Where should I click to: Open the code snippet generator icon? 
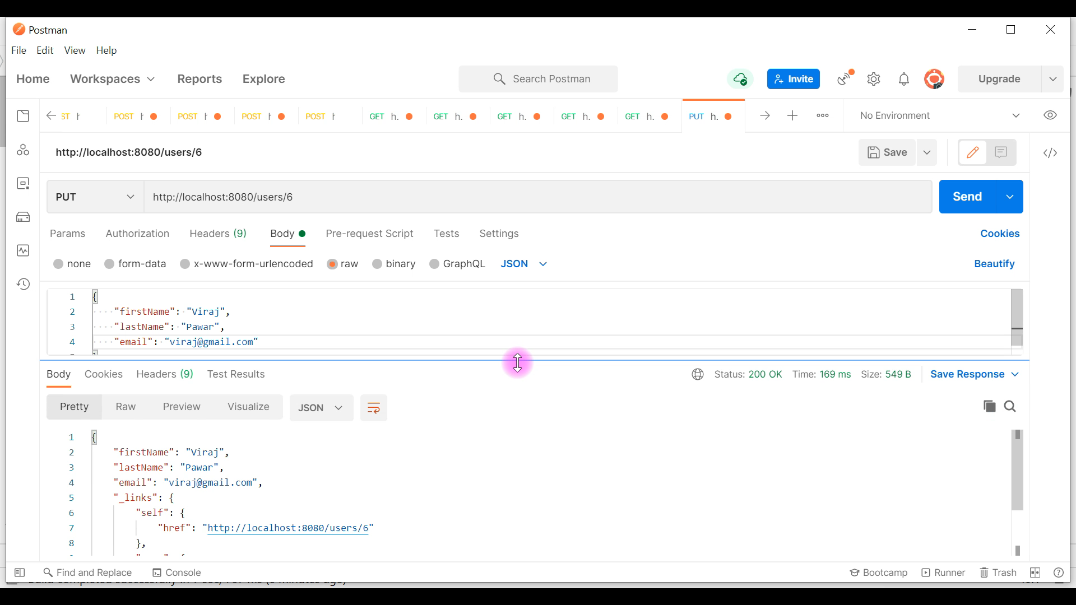coord(1050,152)
